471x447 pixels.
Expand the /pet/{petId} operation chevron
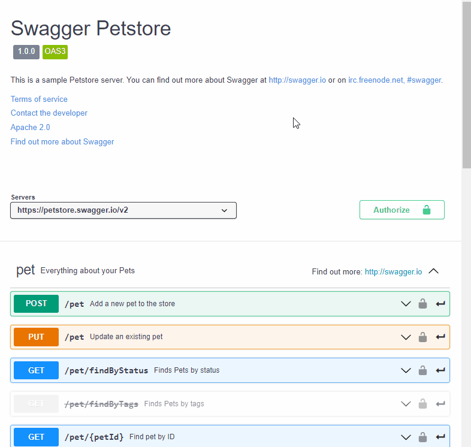pos(406,437)
